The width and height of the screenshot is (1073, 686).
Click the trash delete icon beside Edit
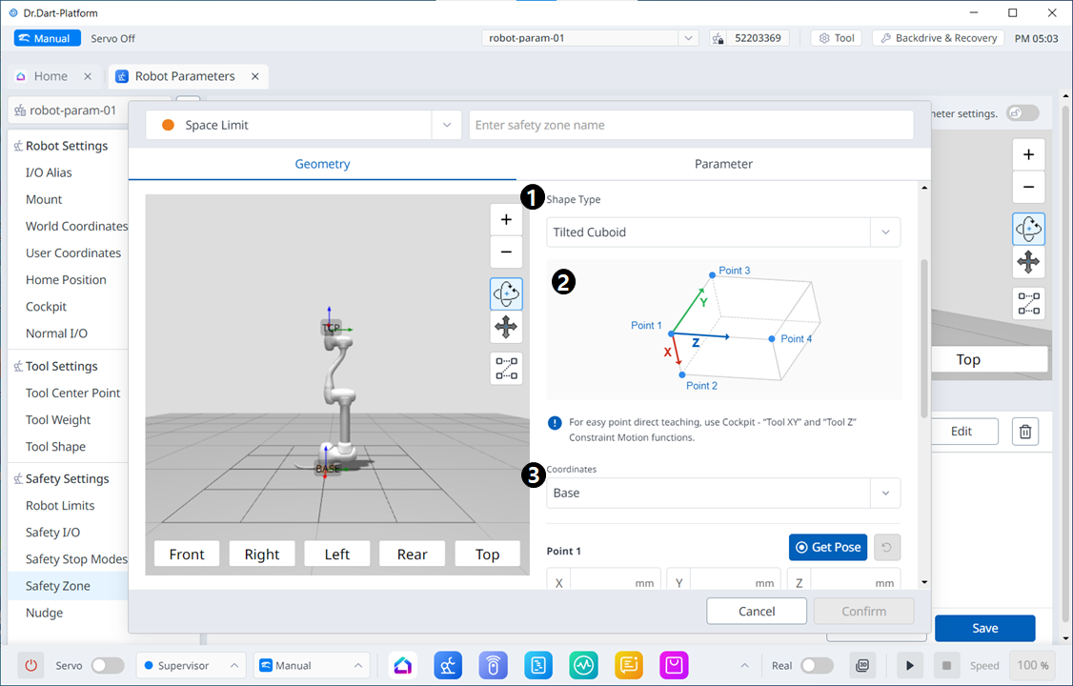[x=1025, y=432]
